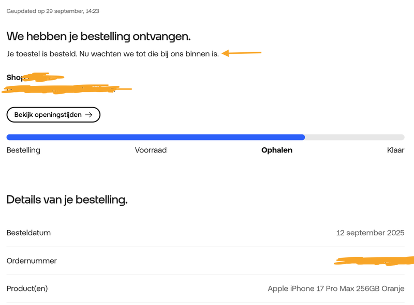This screenshot has width=414, height=305.
Task: Click the 'Je toestel is besteld' status message
Action: 112,53
